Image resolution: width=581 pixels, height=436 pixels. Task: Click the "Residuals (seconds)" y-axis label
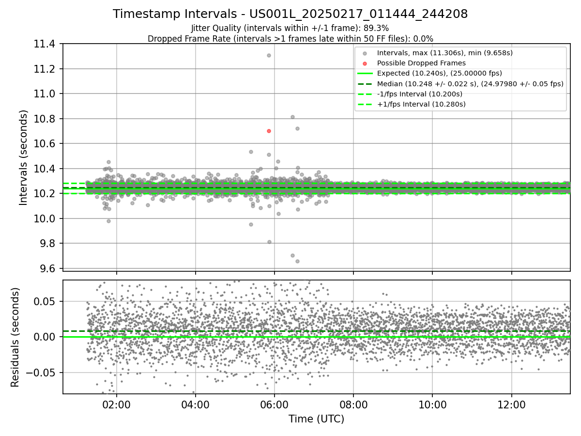coord(15,337)
